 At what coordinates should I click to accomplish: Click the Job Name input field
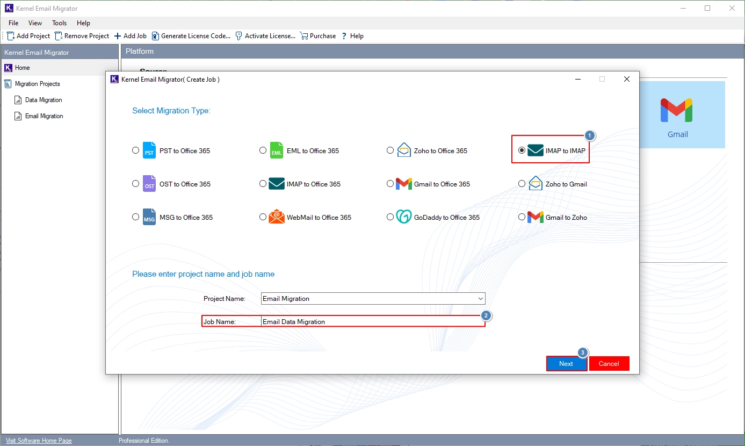(373, 321)
